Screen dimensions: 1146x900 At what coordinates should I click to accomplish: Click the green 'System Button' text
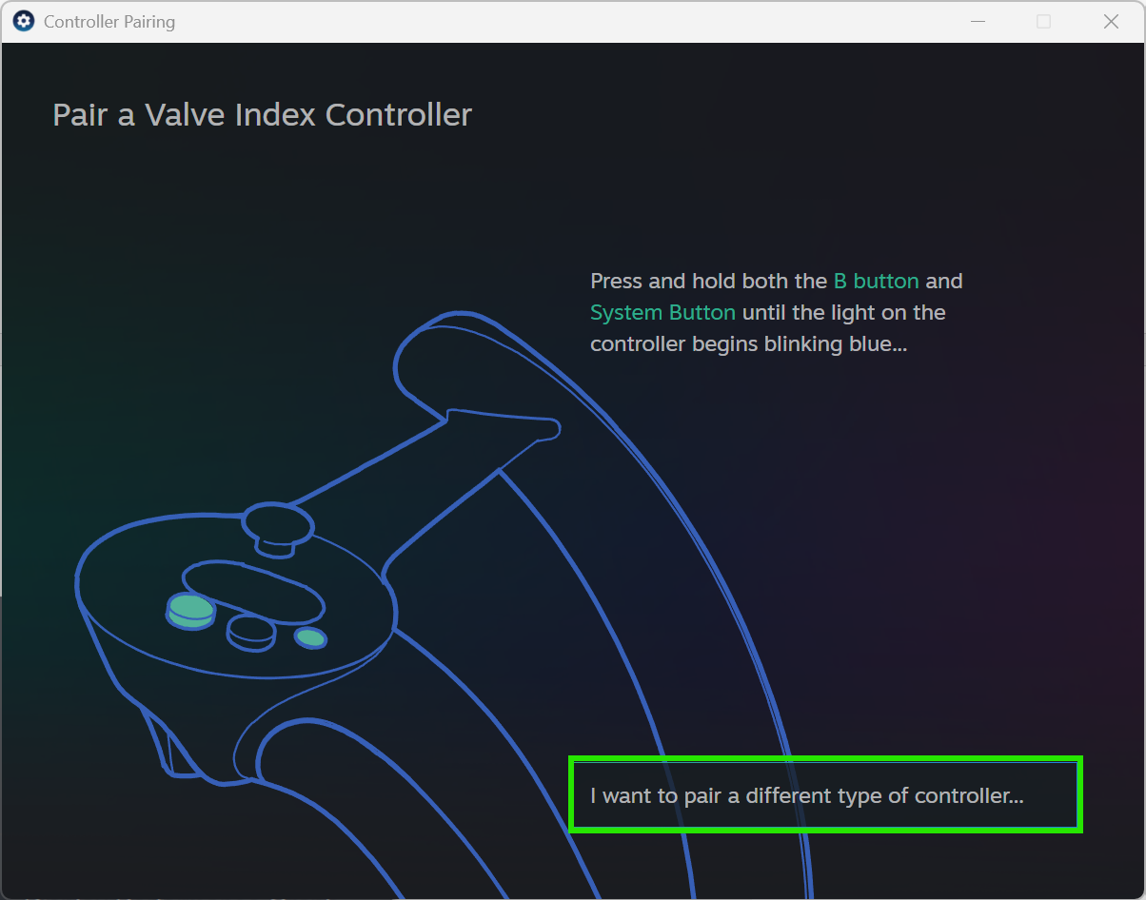[663, 313]
